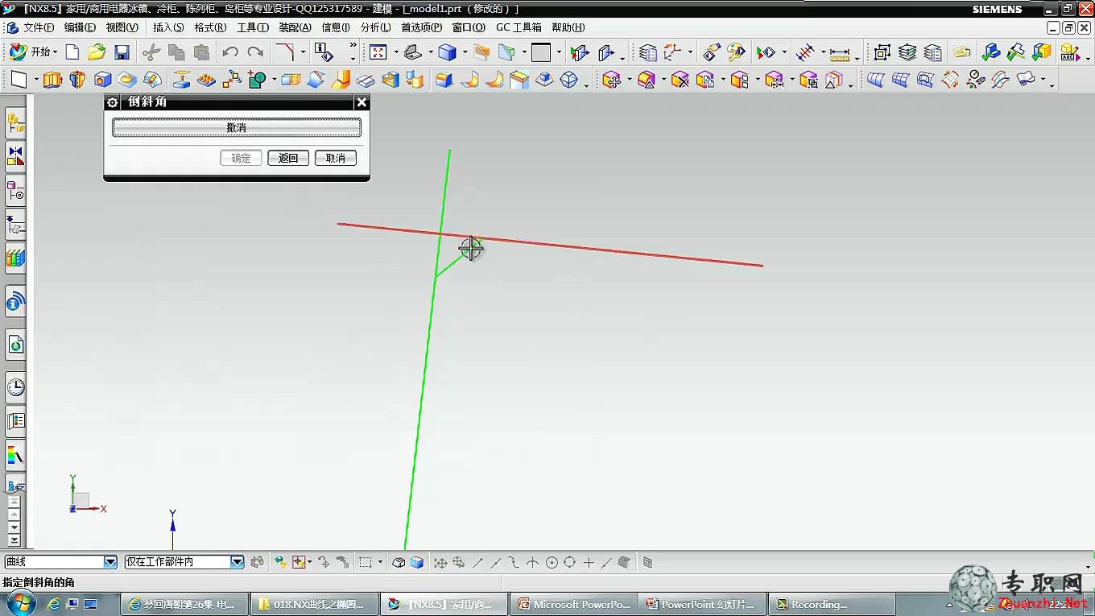Image resolution: width=1095 pixels, height=616 pixels.
Task: Click the Pattern feature icon with dots
Action: pos(207,80)
